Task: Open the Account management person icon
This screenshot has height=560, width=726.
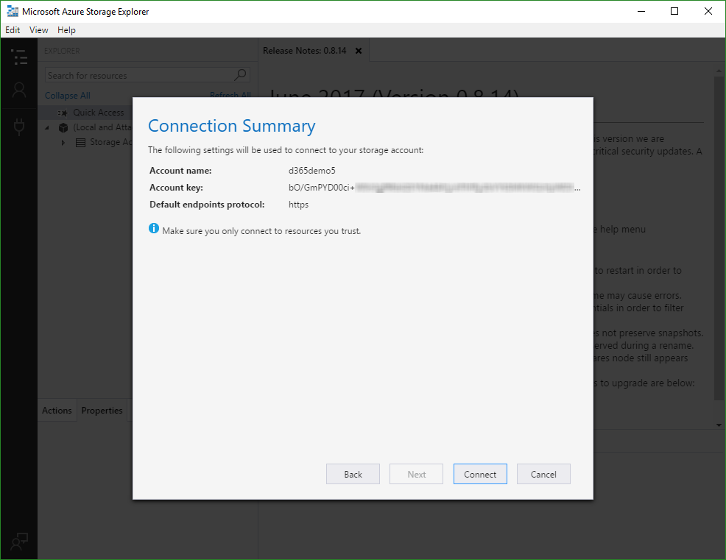Action: click(x=19, y=91)
